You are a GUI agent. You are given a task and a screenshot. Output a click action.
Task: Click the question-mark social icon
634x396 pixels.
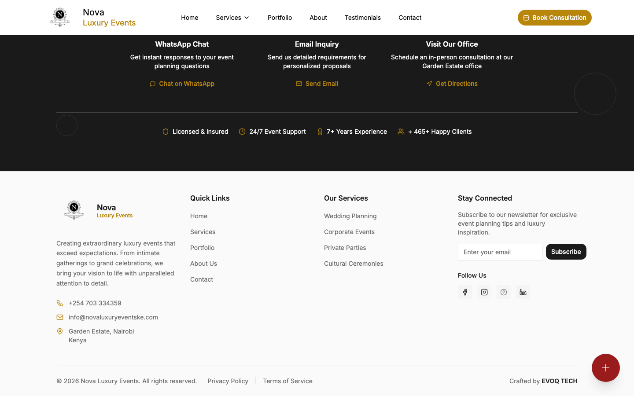click(504, 292)
